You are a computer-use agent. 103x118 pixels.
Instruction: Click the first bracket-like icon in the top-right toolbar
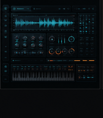pos(76,9)
